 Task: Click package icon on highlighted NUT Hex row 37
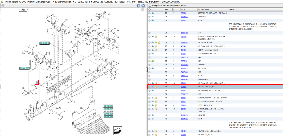click(156, 87)
